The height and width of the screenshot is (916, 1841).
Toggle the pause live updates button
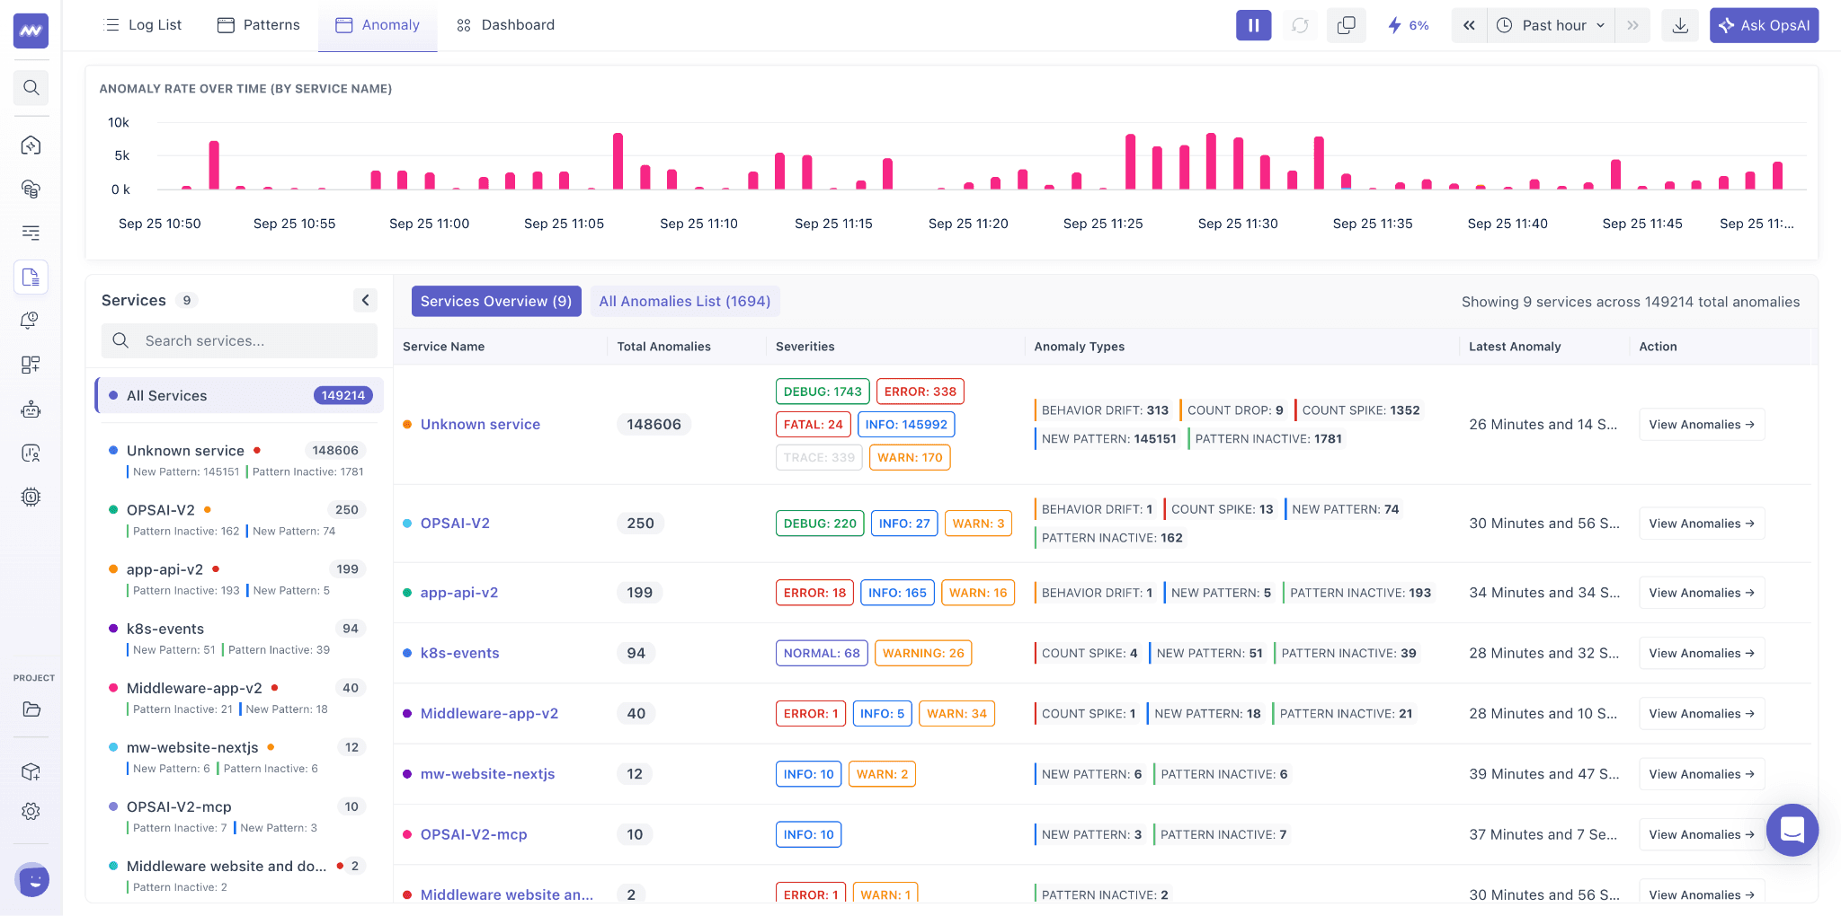1254,25
